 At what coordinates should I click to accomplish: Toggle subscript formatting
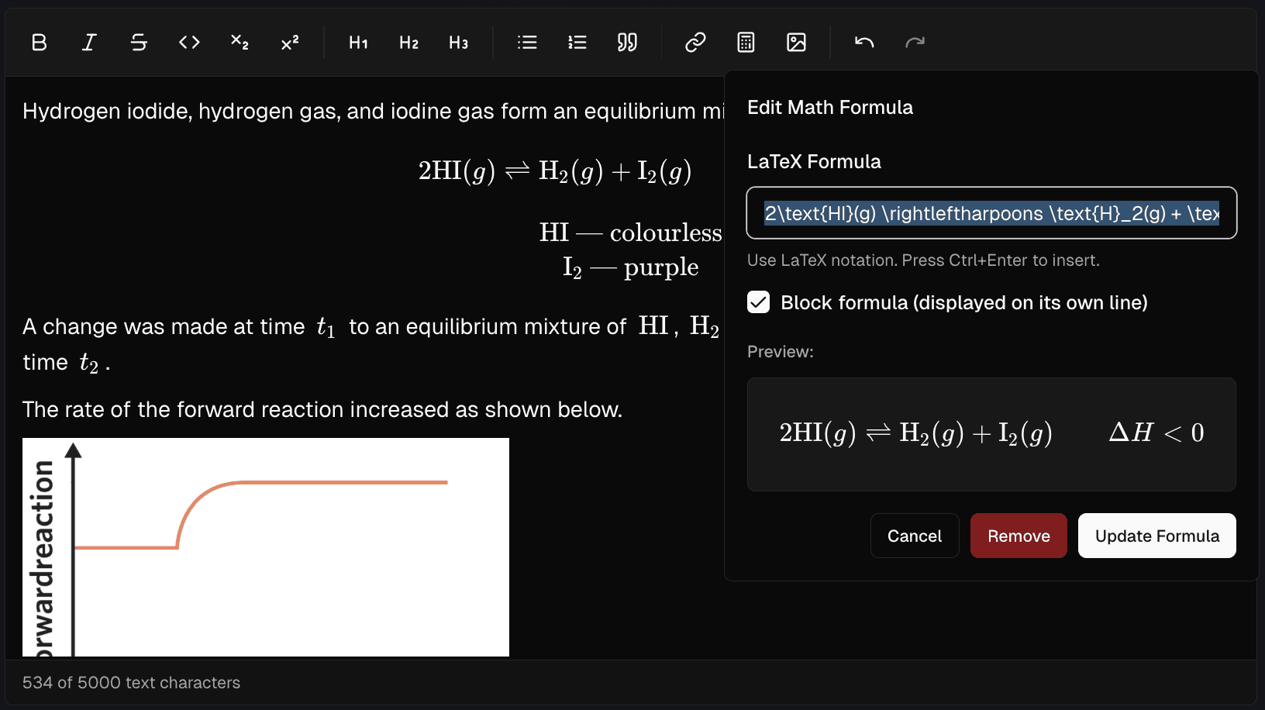point(239,43)
